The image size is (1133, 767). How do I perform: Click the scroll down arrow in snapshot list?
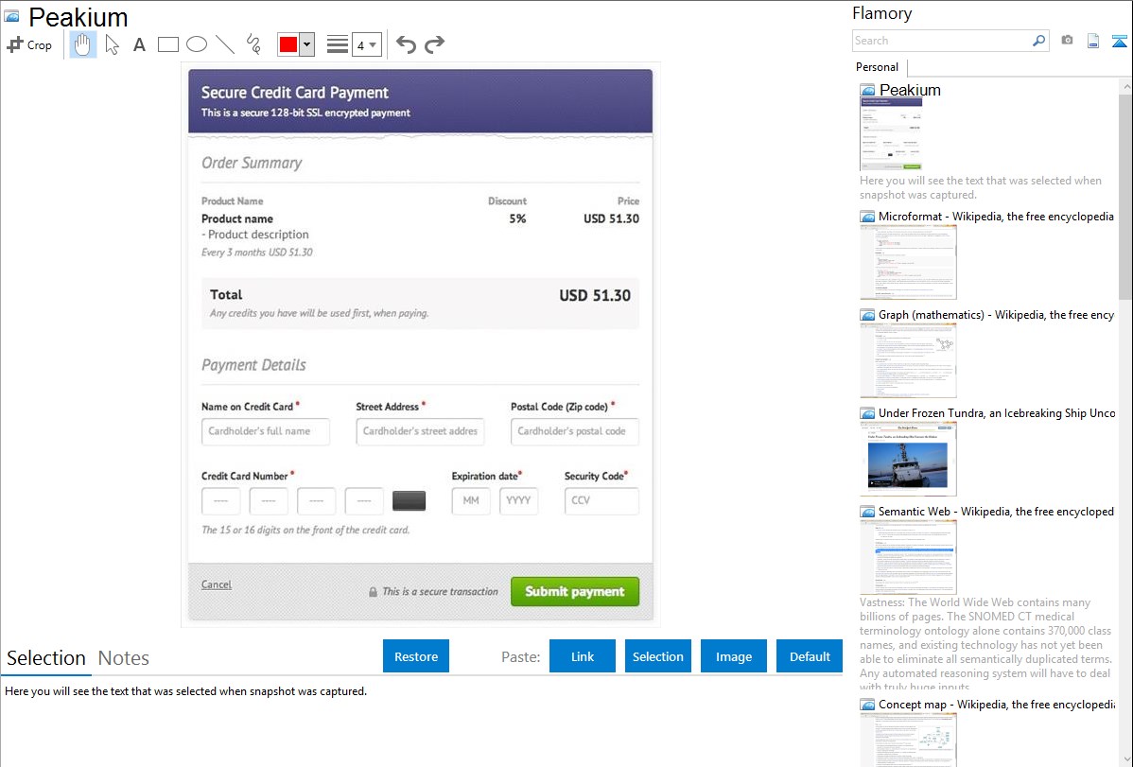(1125, 759)
